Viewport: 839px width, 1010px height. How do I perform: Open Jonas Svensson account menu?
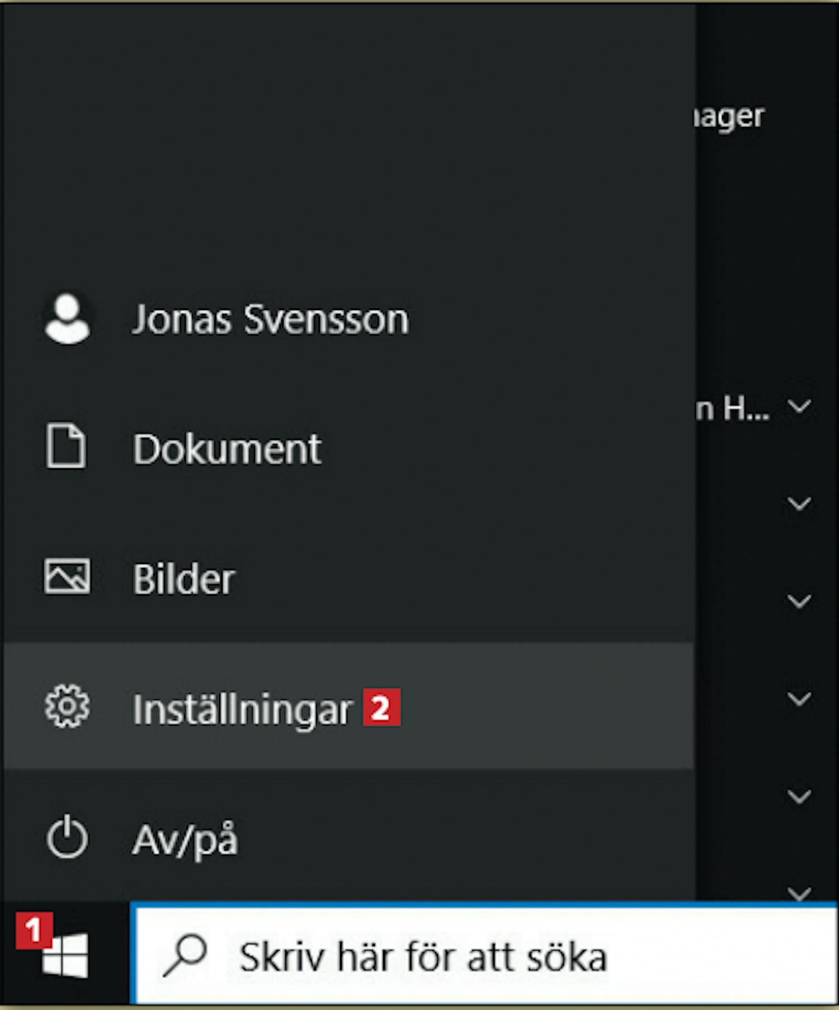[x=349, y=319]
